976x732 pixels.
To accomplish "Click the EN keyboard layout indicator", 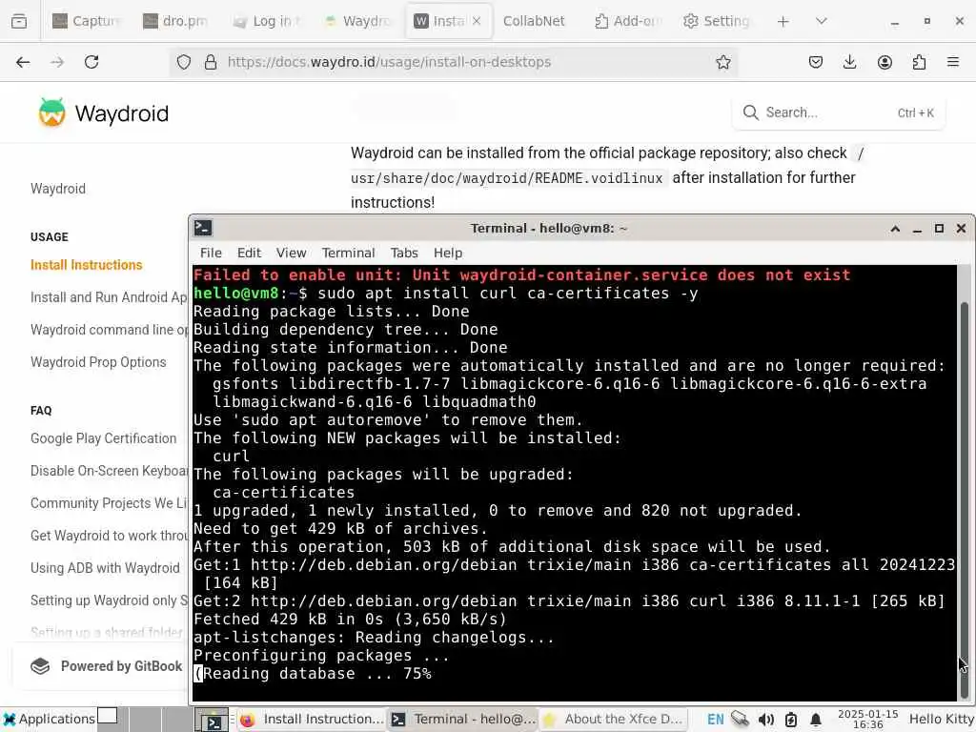I will [x=715, y=720].
